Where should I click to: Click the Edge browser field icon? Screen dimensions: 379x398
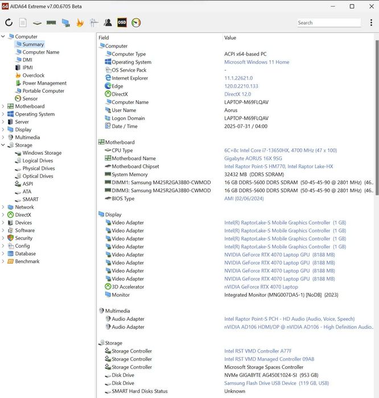(x=108, y=86)
